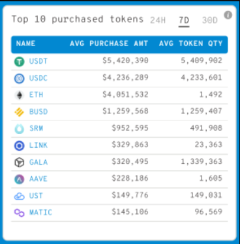The image size is (240, 244).
Task: Switch to the 30D timeframe tab
Action: pyautogui.click(x=210, y=20)
